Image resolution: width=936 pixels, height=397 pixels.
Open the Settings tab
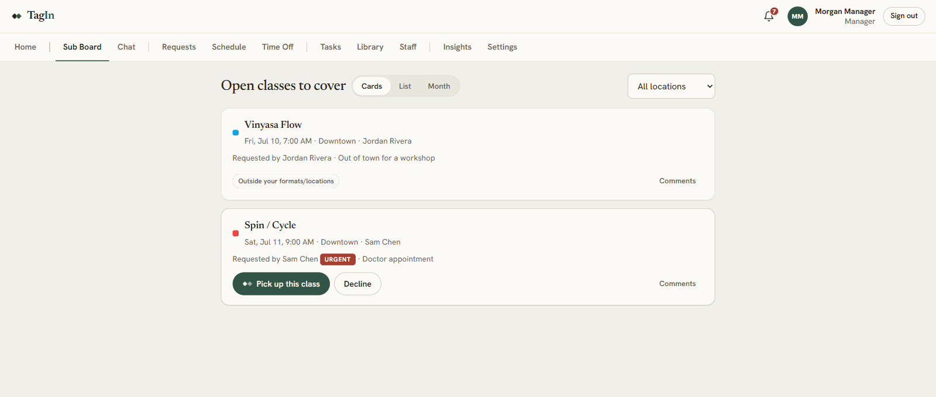click(502, 47)
